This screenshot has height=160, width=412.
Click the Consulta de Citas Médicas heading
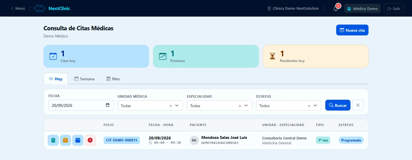(x=78, y=28)
